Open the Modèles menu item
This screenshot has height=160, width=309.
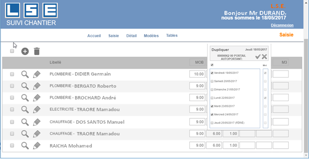[151, 36]
